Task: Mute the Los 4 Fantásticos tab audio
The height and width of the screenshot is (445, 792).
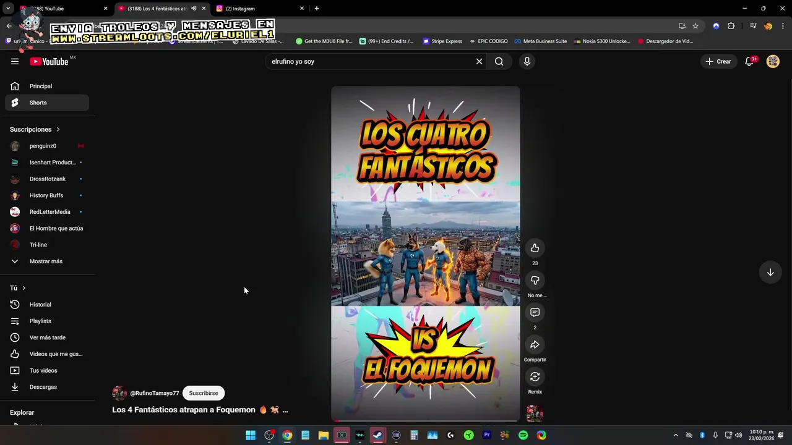Action: tap(194, 9)
